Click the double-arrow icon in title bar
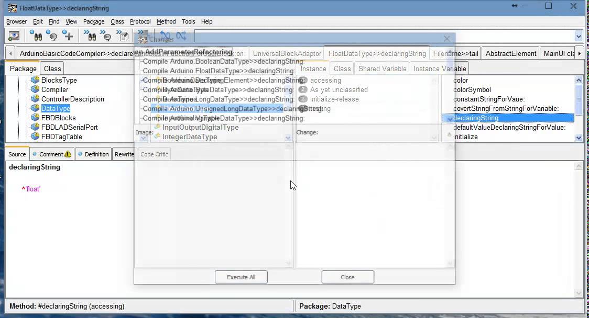This screenshot has height=318, width=589. (514, 6)
